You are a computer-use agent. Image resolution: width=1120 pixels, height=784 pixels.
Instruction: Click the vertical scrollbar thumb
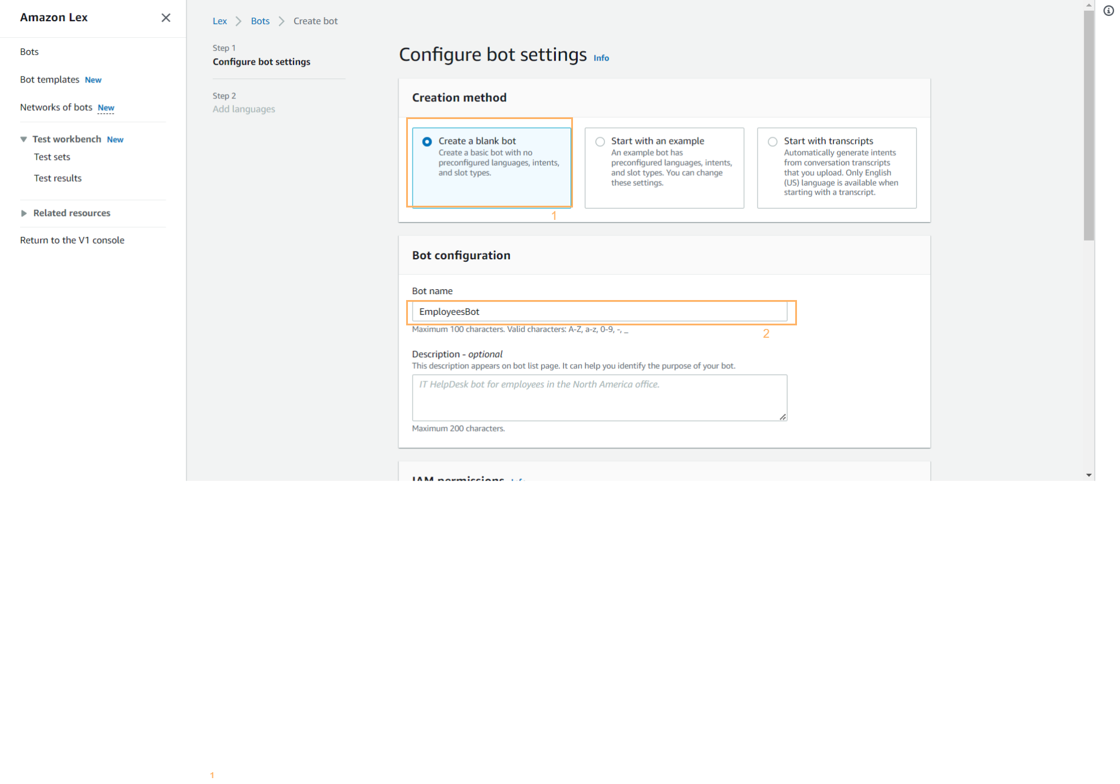[x=1089, y=126]
